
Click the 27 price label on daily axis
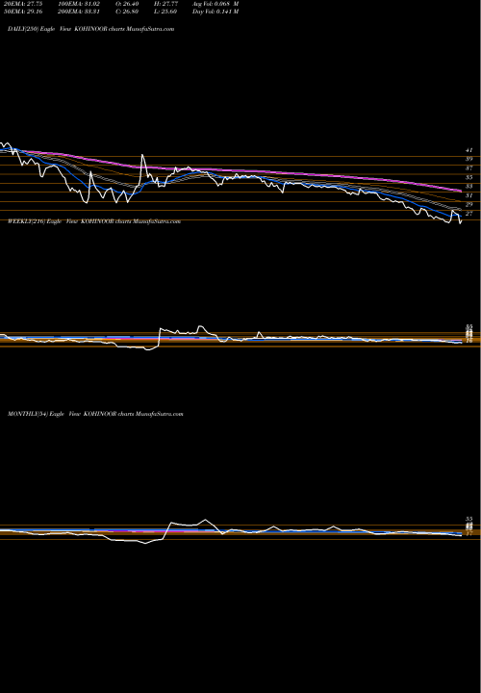(469, 214)
